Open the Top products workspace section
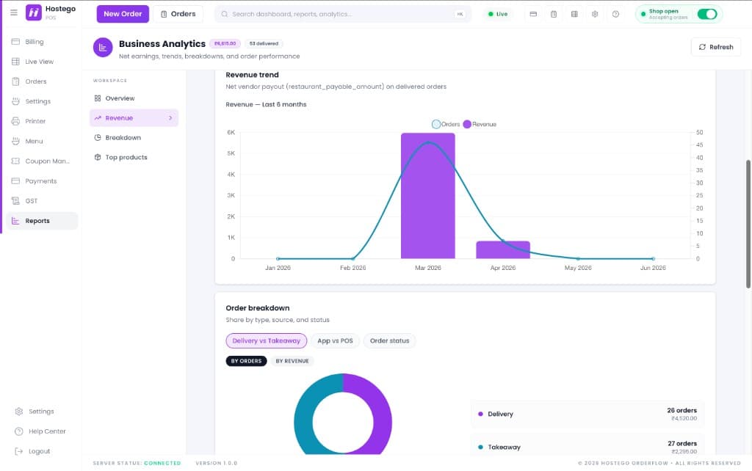752x471 pixels. pos(134,157)
